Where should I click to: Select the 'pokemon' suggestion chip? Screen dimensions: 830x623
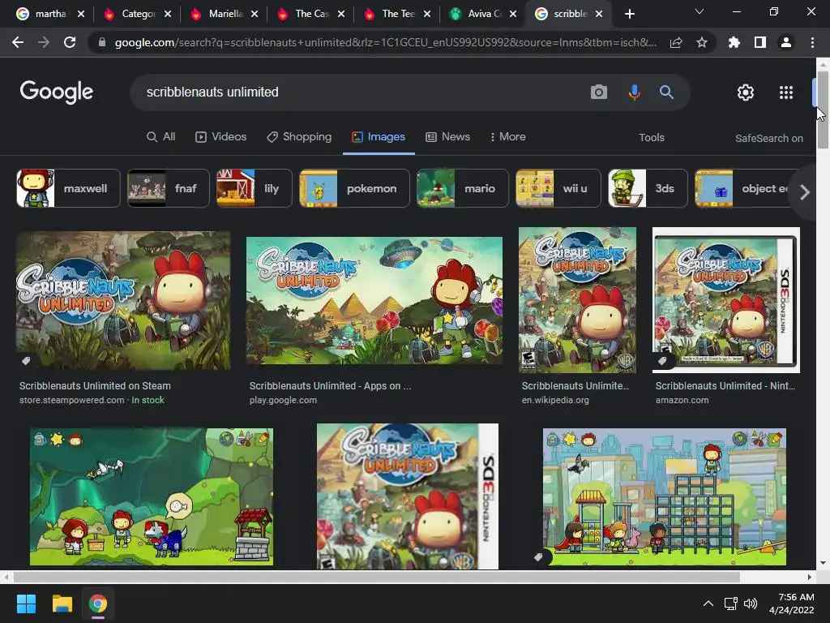click(354, 188)
